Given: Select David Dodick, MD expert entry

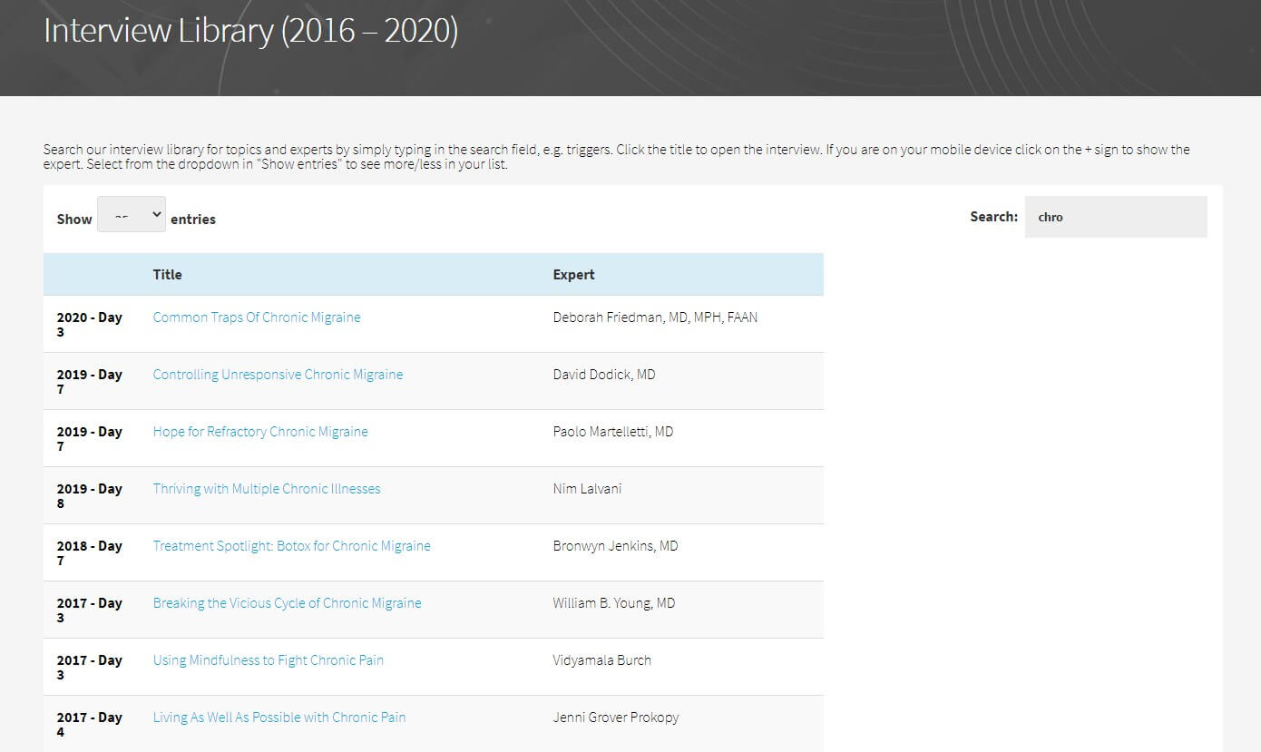Looking at the screenshot, I should click(604, 374).
